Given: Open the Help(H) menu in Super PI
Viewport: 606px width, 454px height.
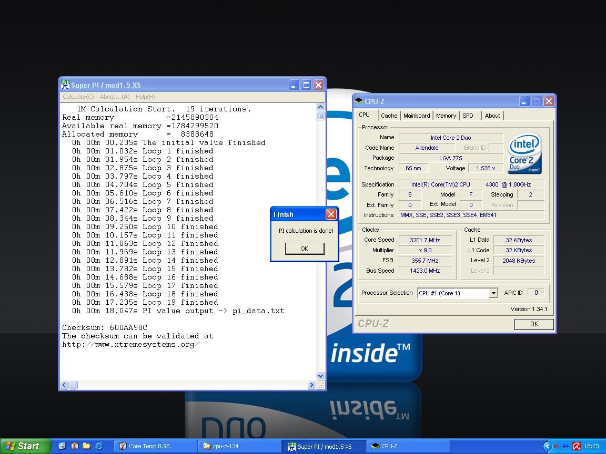Looking at the screenshot, I should coord(145,97).
